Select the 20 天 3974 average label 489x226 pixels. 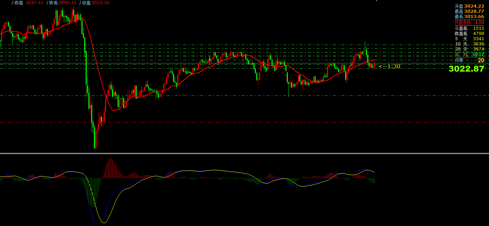(x=469, y=49)
